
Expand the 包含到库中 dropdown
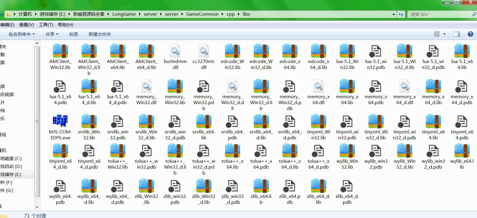click(22, 34)
